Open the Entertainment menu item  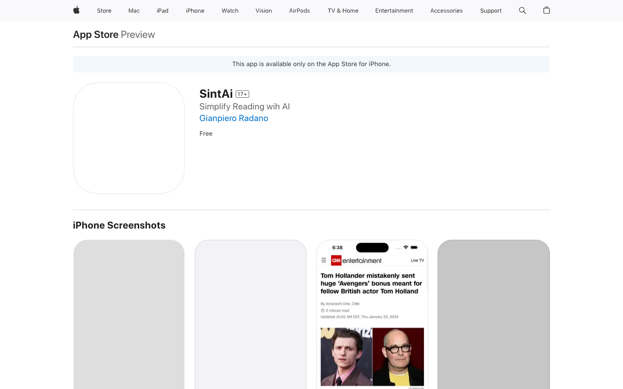click(x=394, y=11)
